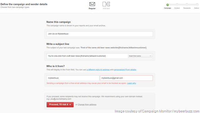Select the Regular campaign envelope icon
200x113 pixels.
[x=92, y=4]
